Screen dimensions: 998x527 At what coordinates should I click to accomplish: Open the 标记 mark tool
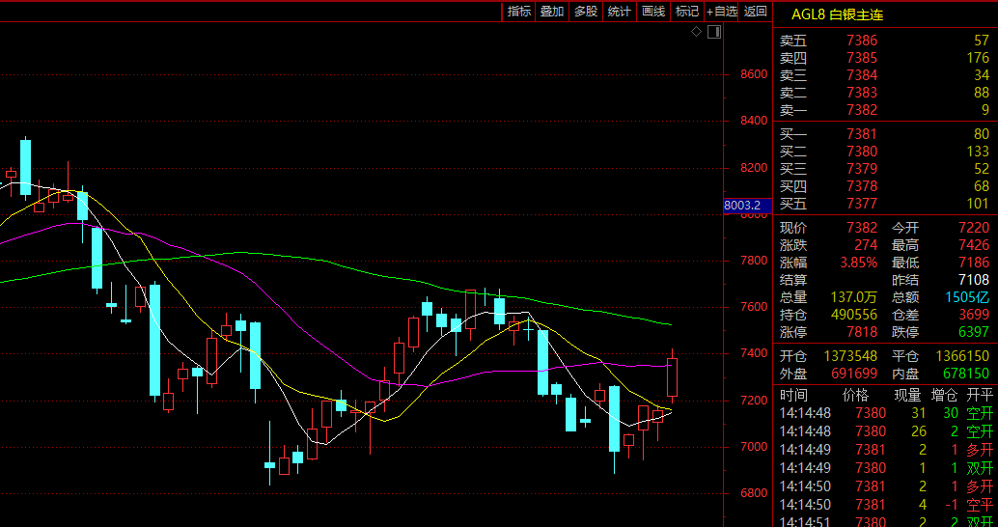coord(687,12)
